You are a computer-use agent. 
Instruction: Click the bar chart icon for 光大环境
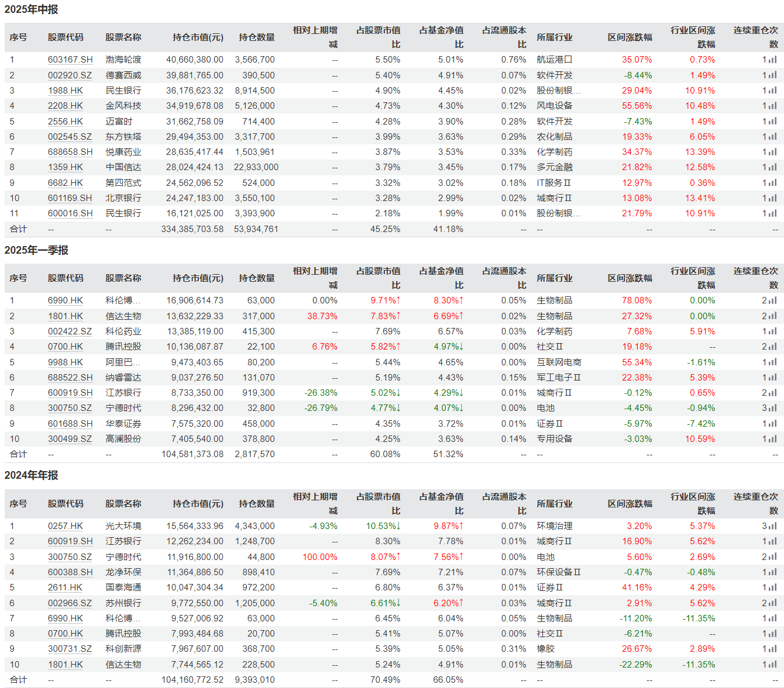pos(773,526)
